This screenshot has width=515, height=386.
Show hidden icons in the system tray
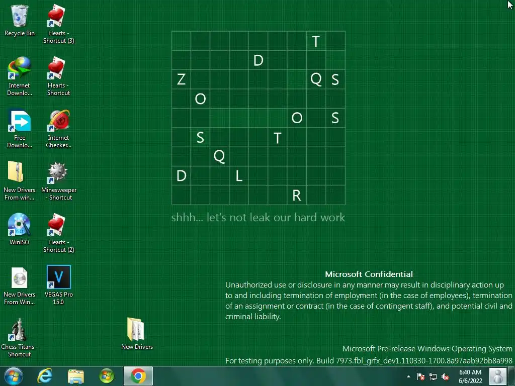point(408,376)
